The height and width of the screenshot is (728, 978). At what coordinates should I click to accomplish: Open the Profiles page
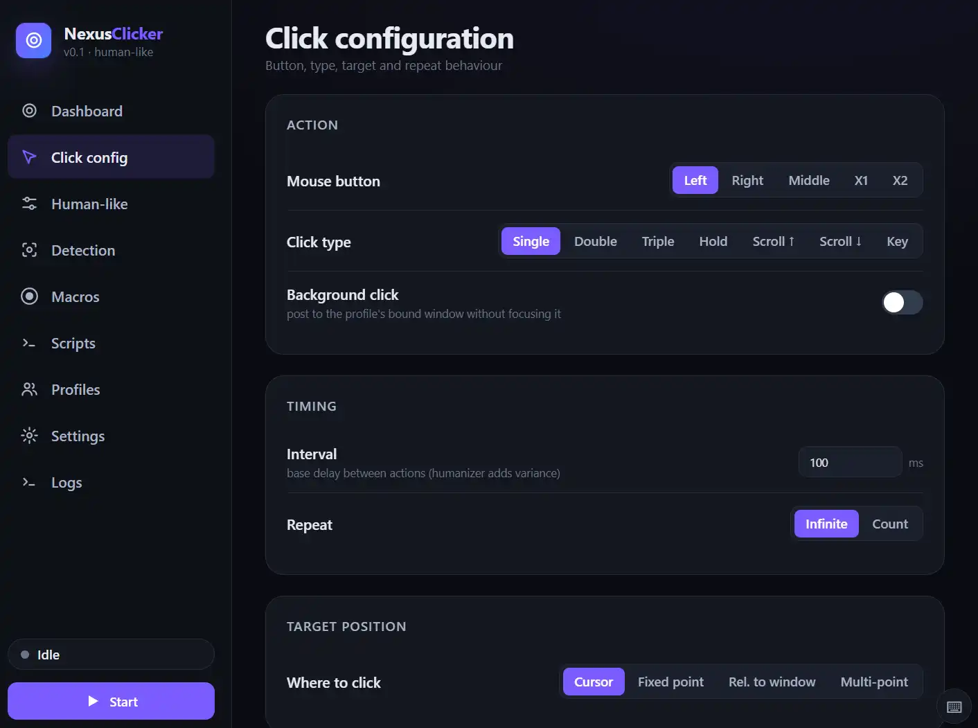(111, 389)
